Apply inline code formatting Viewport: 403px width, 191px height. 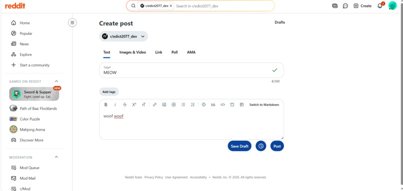[x=222, y=105]
